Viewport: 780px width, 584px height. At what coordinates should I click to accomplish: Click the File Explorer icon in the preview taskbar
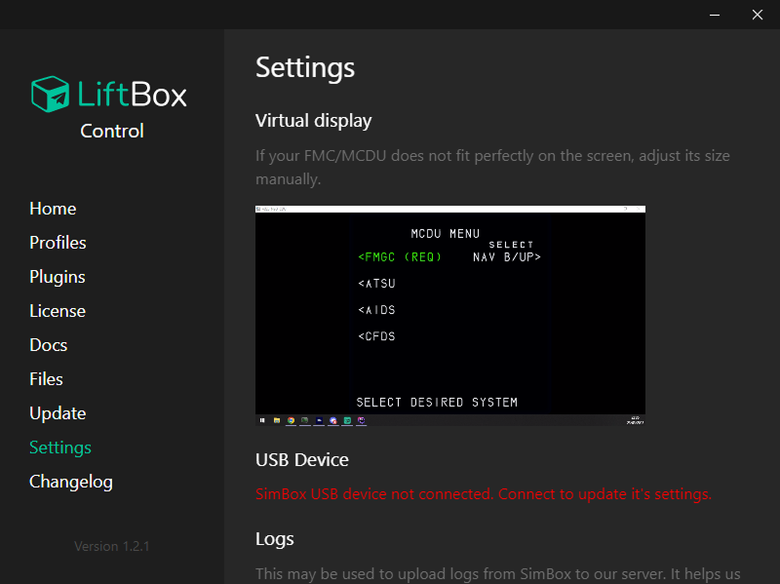(277, 420)
